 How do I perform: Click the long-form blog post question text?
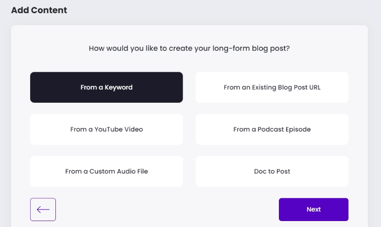click(189, 48)
